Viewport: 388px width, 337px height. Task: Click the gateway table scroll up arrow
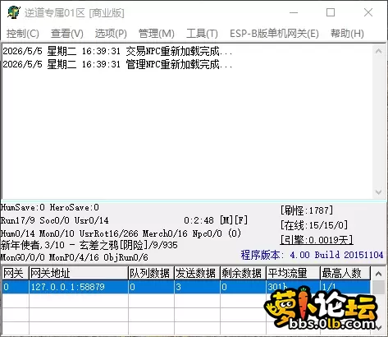click(x=379, y=274)
